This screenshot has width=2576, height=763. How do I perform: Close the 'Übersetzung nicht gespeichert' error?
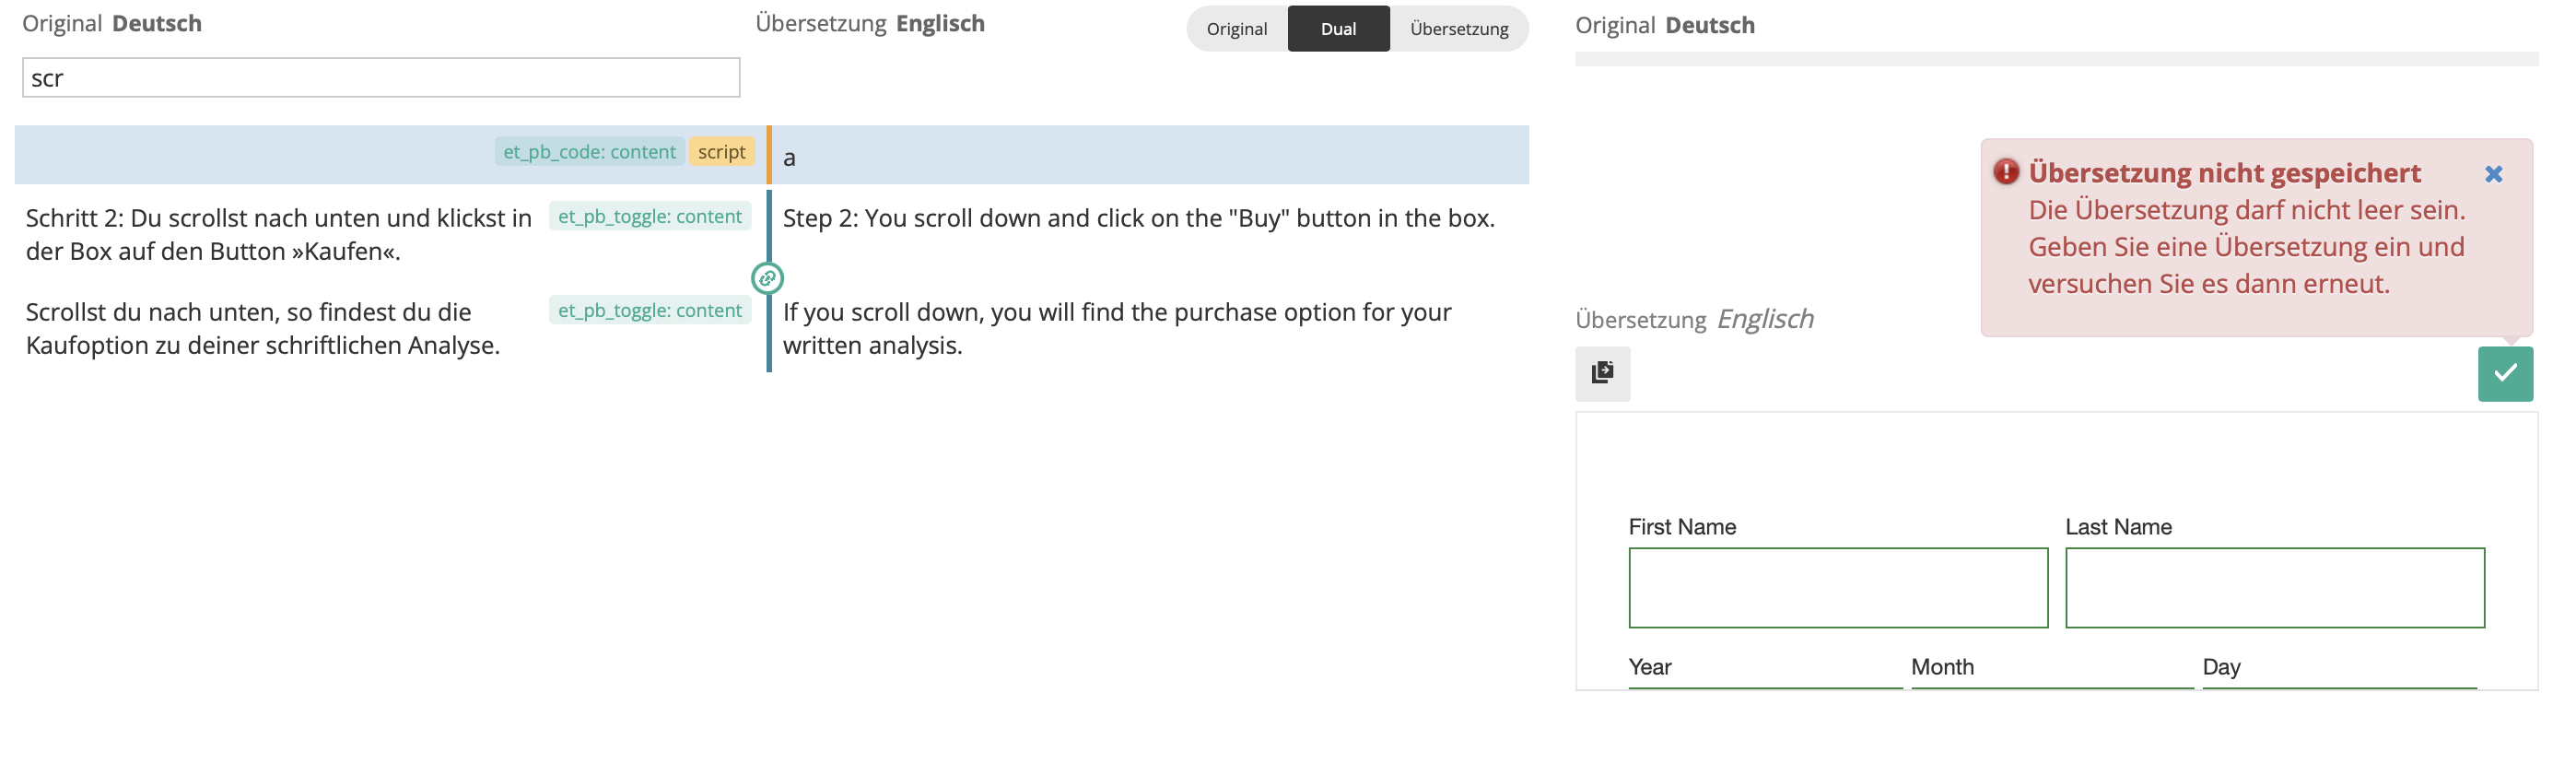click(2493, 174)
